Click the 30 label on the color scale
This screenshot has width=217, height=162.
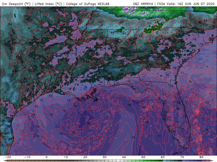point(105,157)
